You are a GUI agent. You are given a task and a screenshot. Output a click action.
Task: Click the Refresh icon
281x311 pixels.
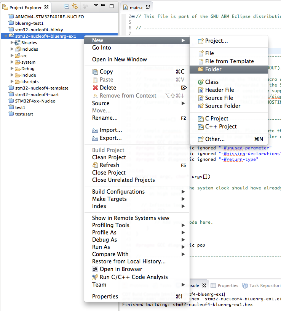click(95, 165)
